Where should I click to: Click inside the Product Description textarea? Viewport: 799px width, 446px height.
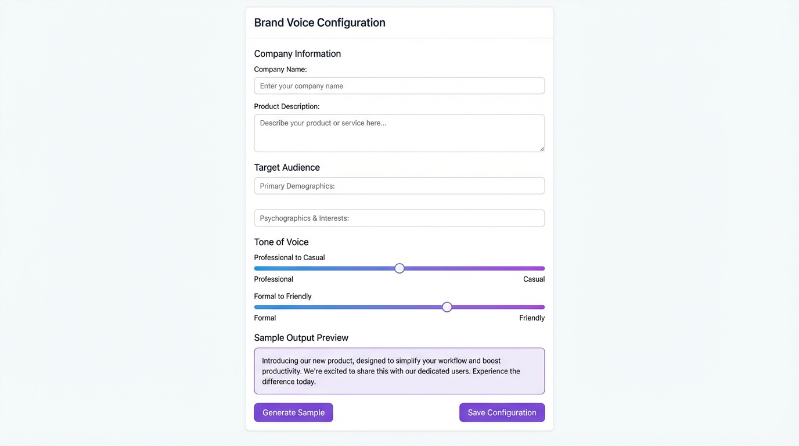[399, 132]
